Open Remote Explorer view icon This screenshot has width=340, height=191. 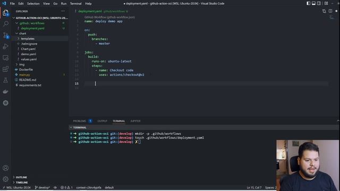click(x=6, y=58)
